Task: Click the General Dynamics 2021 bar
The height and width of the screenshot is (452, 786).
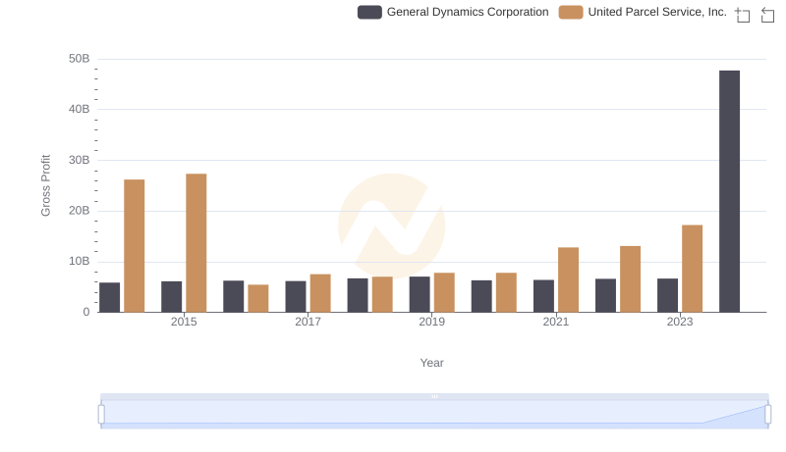Action: 544,296
